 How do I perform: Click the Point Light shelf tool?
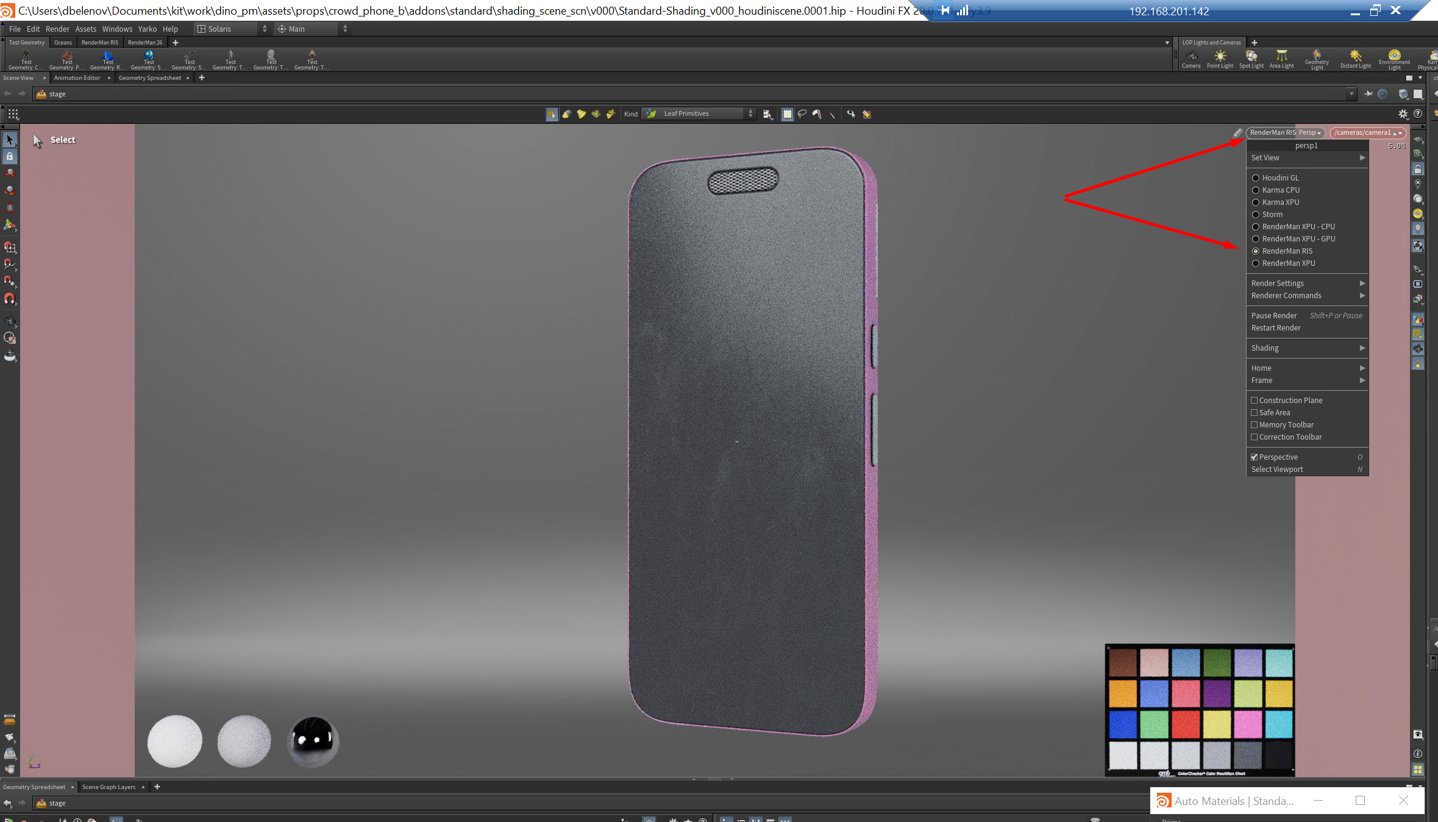[x=1219, y=59]
